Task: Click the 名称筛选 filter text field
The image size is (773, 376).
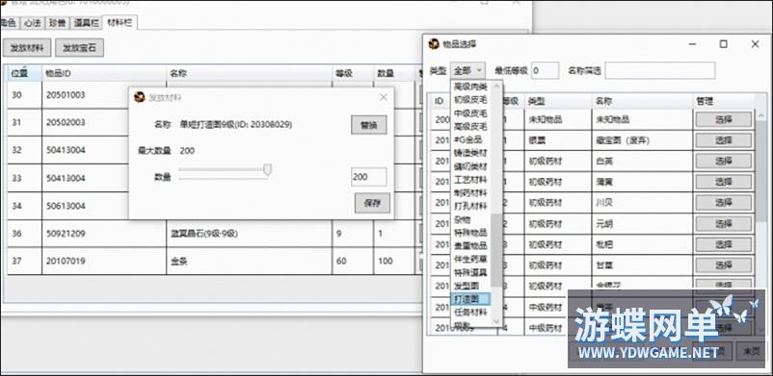Action: coord(659,70)
